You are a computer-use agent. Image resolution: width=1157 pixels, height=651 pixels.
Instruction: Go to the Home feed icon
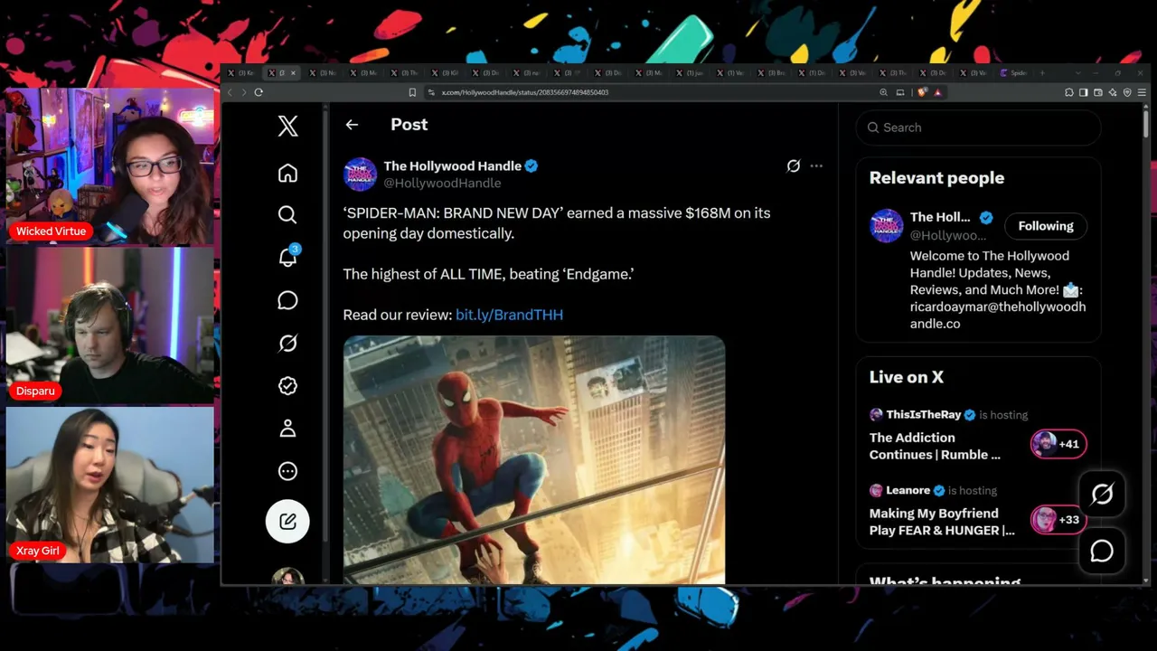pos(287,173)
